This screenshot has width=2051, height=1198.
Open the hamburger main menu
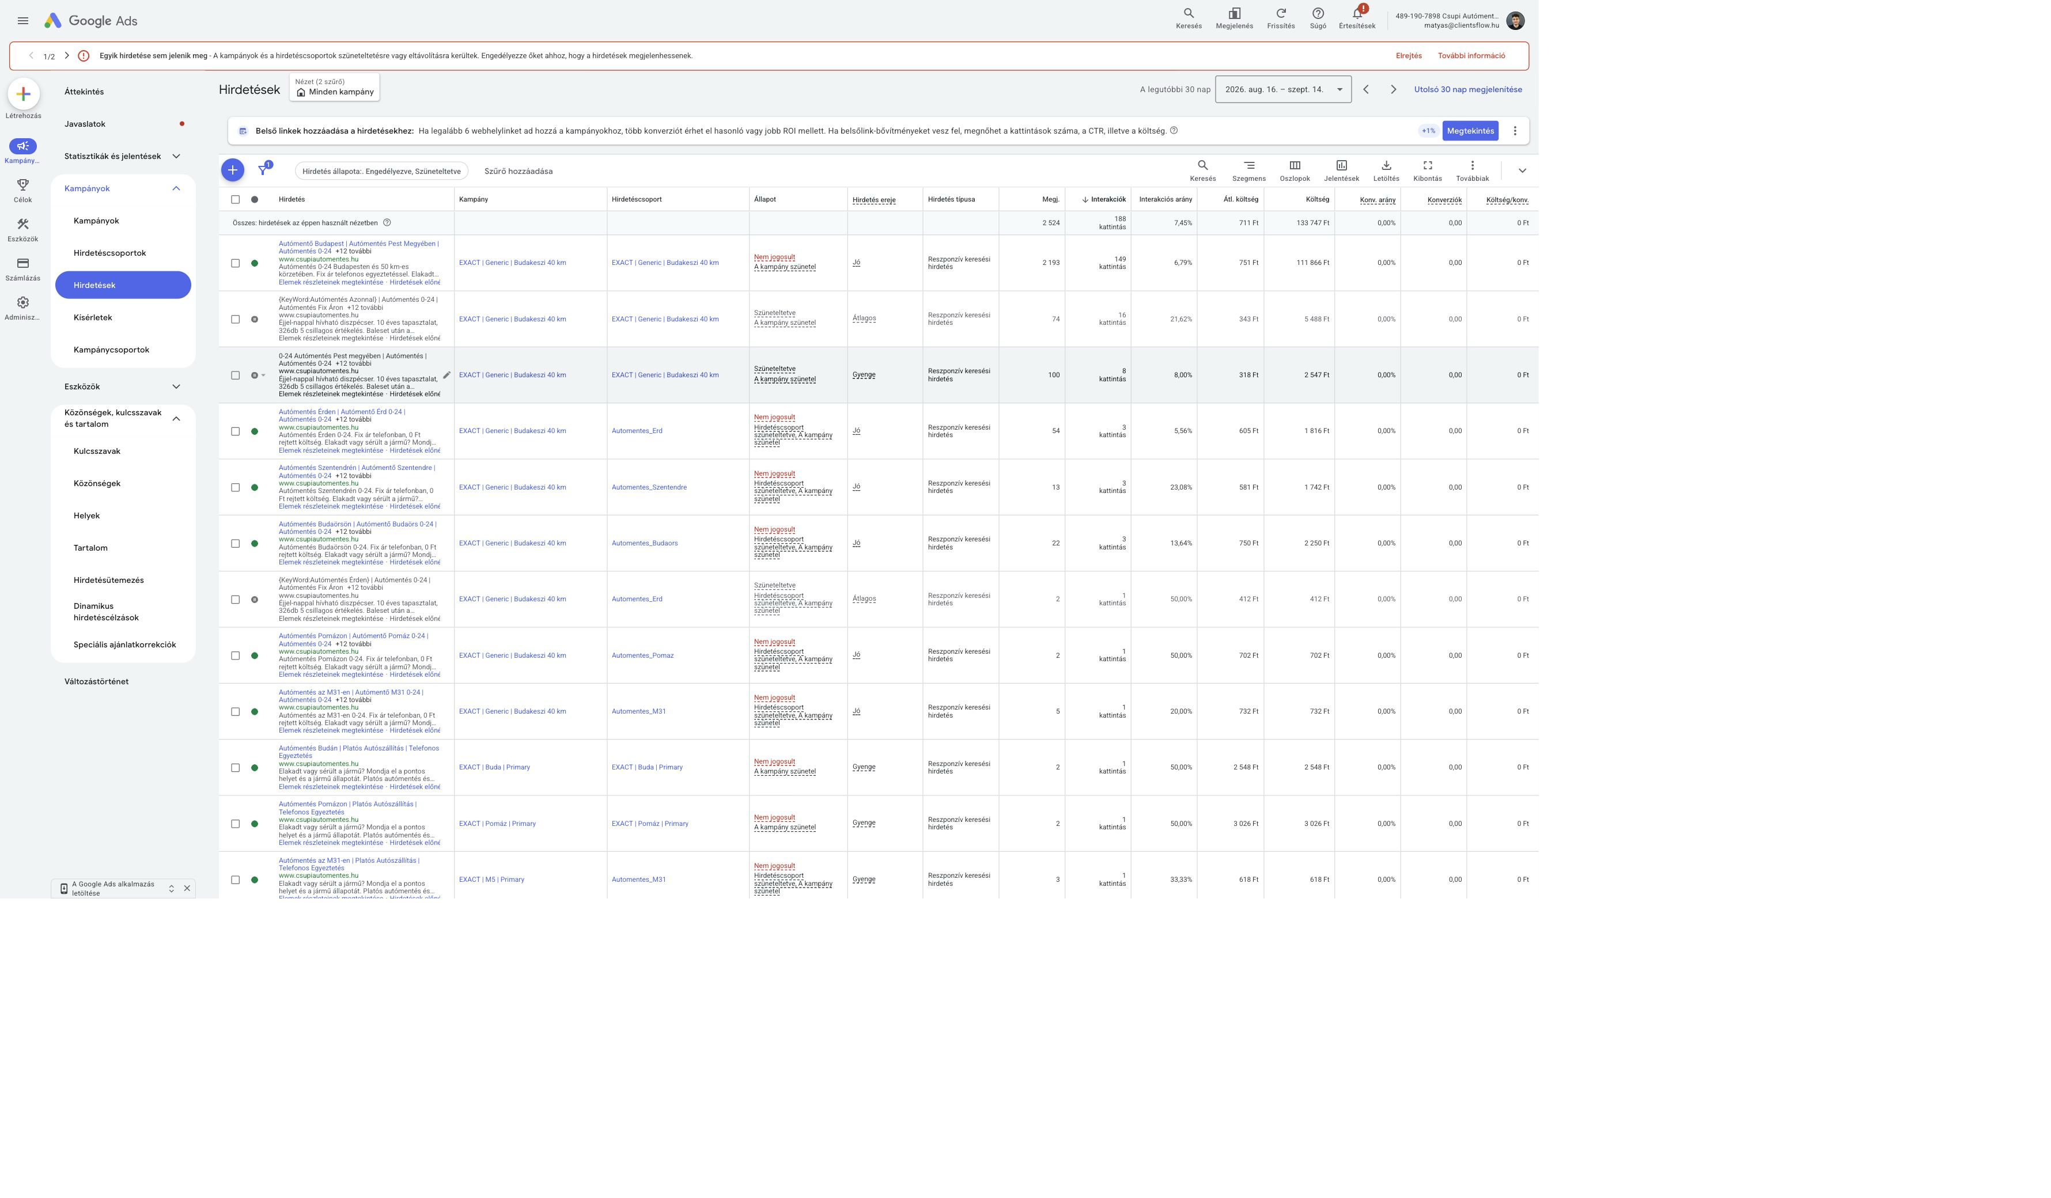click(23, 20)
